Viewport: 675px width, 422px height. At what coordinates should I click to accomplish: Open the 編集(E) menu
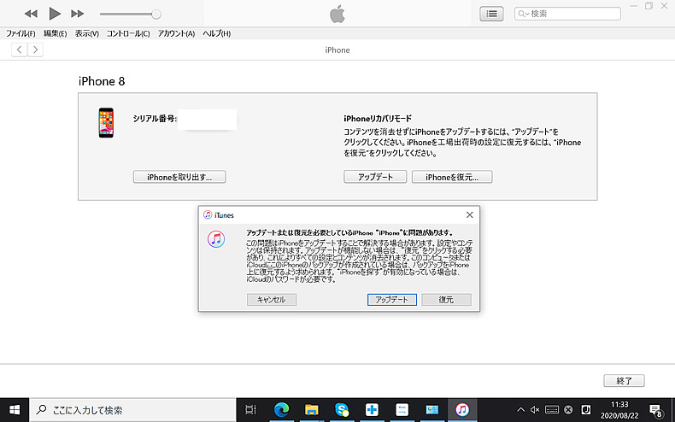pos(55,33)
